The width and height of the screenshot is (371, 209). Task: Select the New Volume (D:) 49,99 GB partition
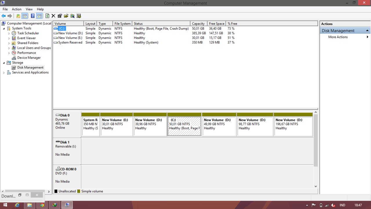pos(219,124)
